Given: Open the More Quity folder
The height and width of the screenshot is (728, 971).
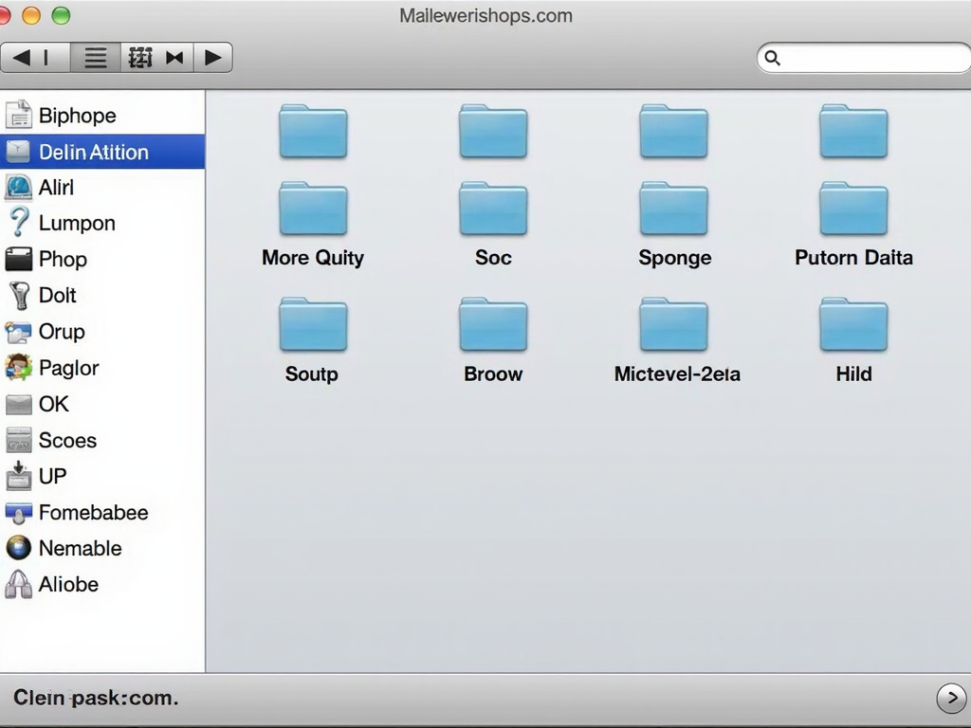Looking at the screenshot, I should tap(313, 209).
